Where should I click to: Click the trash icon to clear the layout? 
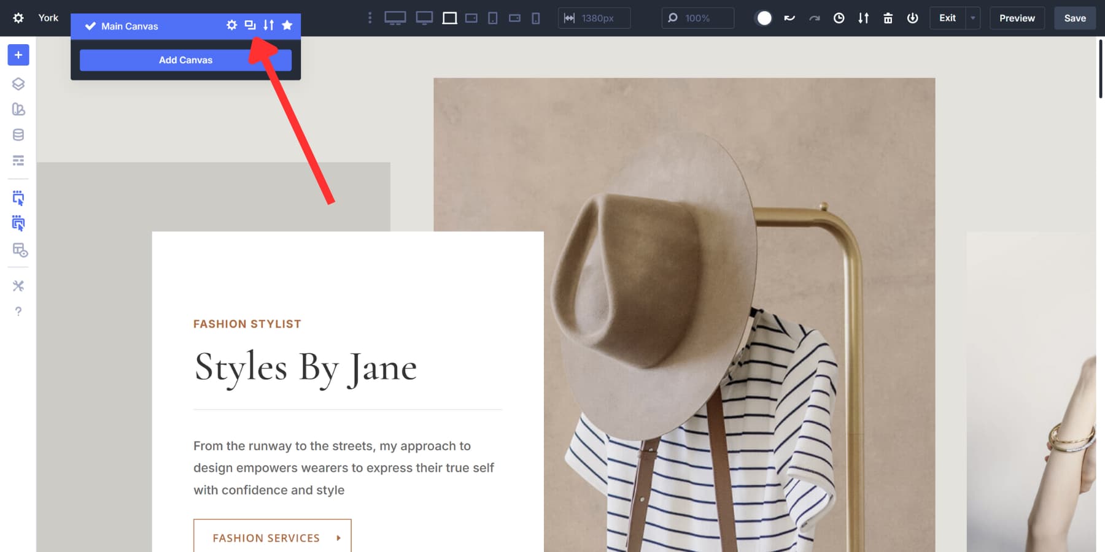pyautogui.click(x=888, y=18)
